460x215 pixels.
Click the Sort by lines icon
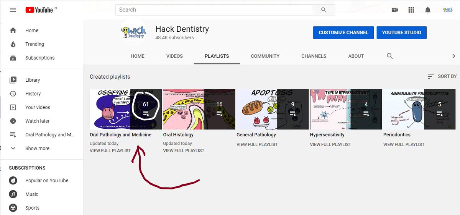pyautogui.click(x=431, y=77)
